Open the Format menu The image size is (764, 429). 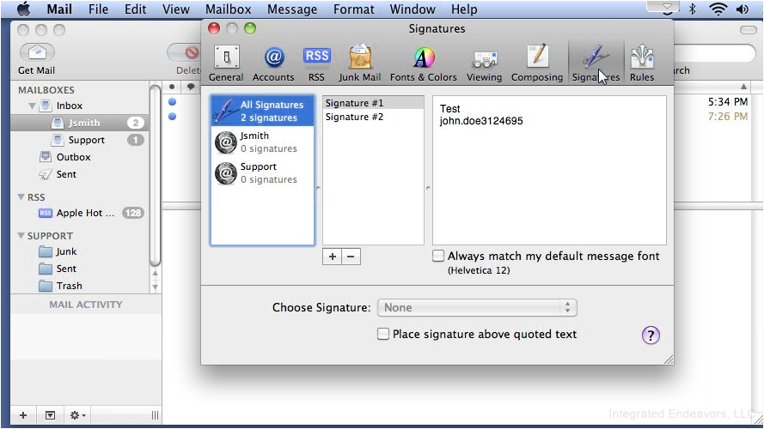tap(354, 9)
